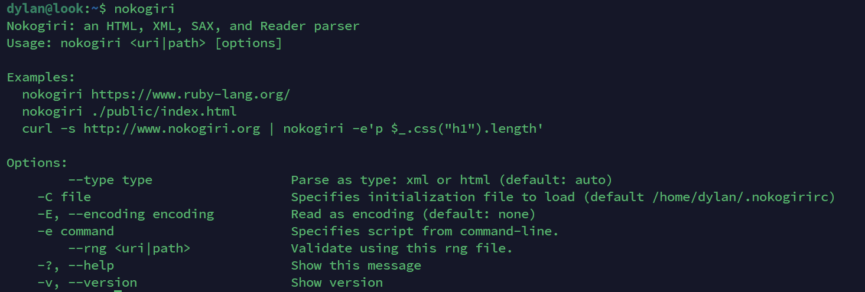
Task: Click the --type option flag
Action: pyautogui.click(x=91, y=180)
